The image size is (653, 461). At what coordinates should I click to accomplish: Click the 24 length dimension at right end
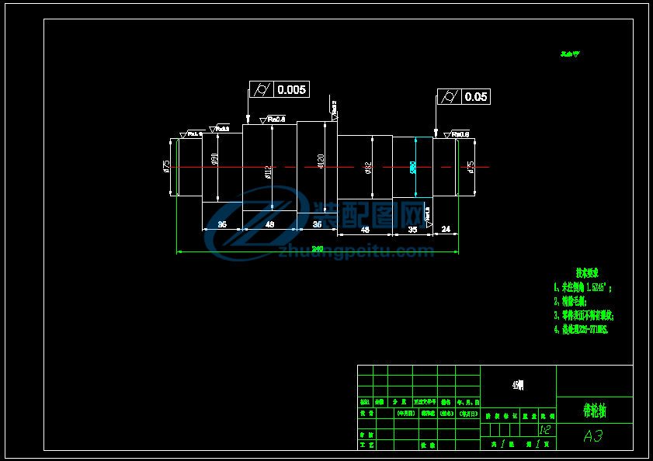tap(446, 228)
